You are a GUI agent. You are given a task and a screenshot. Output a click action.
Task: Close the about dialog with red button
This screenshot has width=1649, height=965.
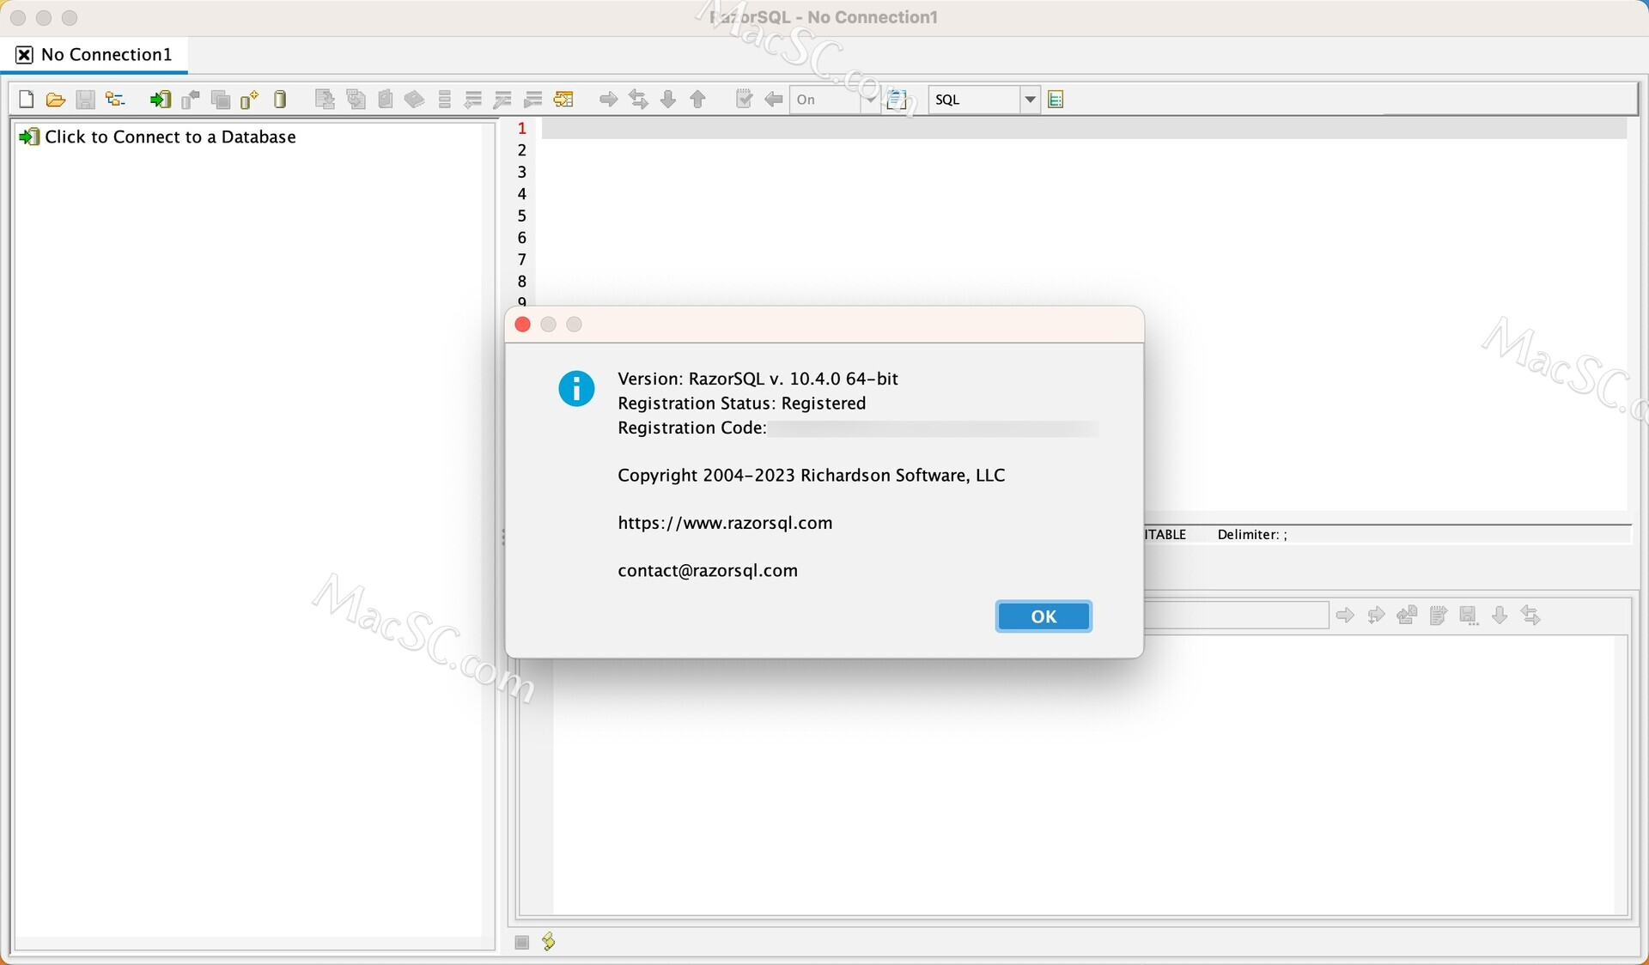point(522,325)
